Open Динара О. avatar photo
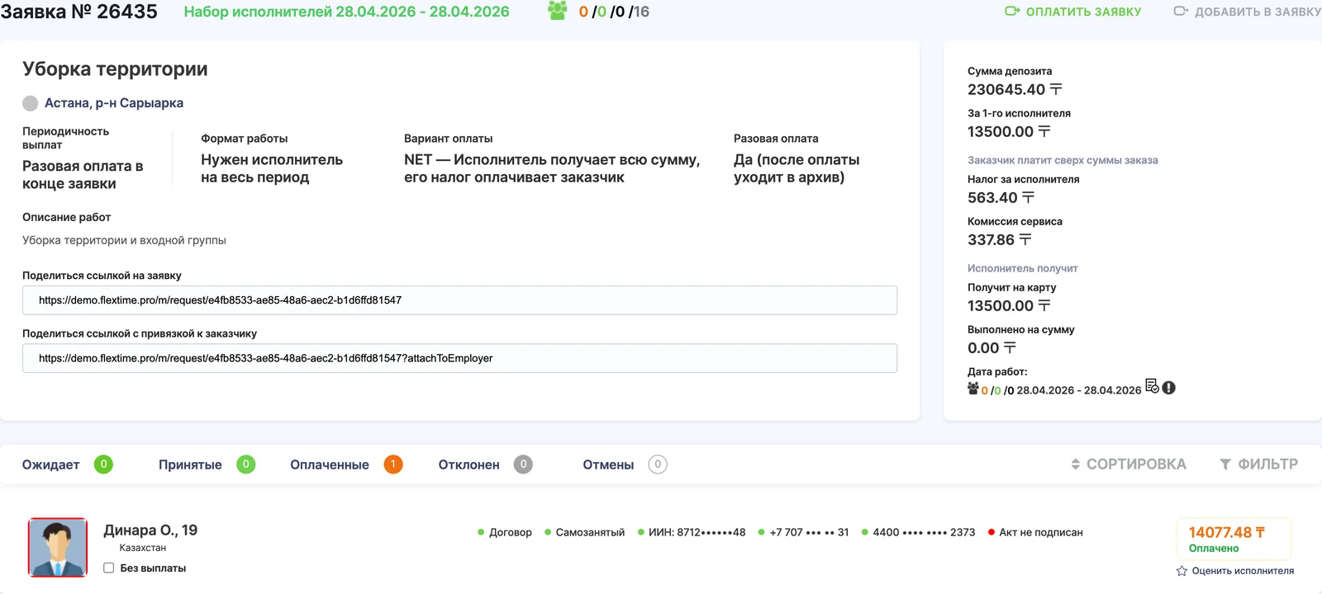 58,548
